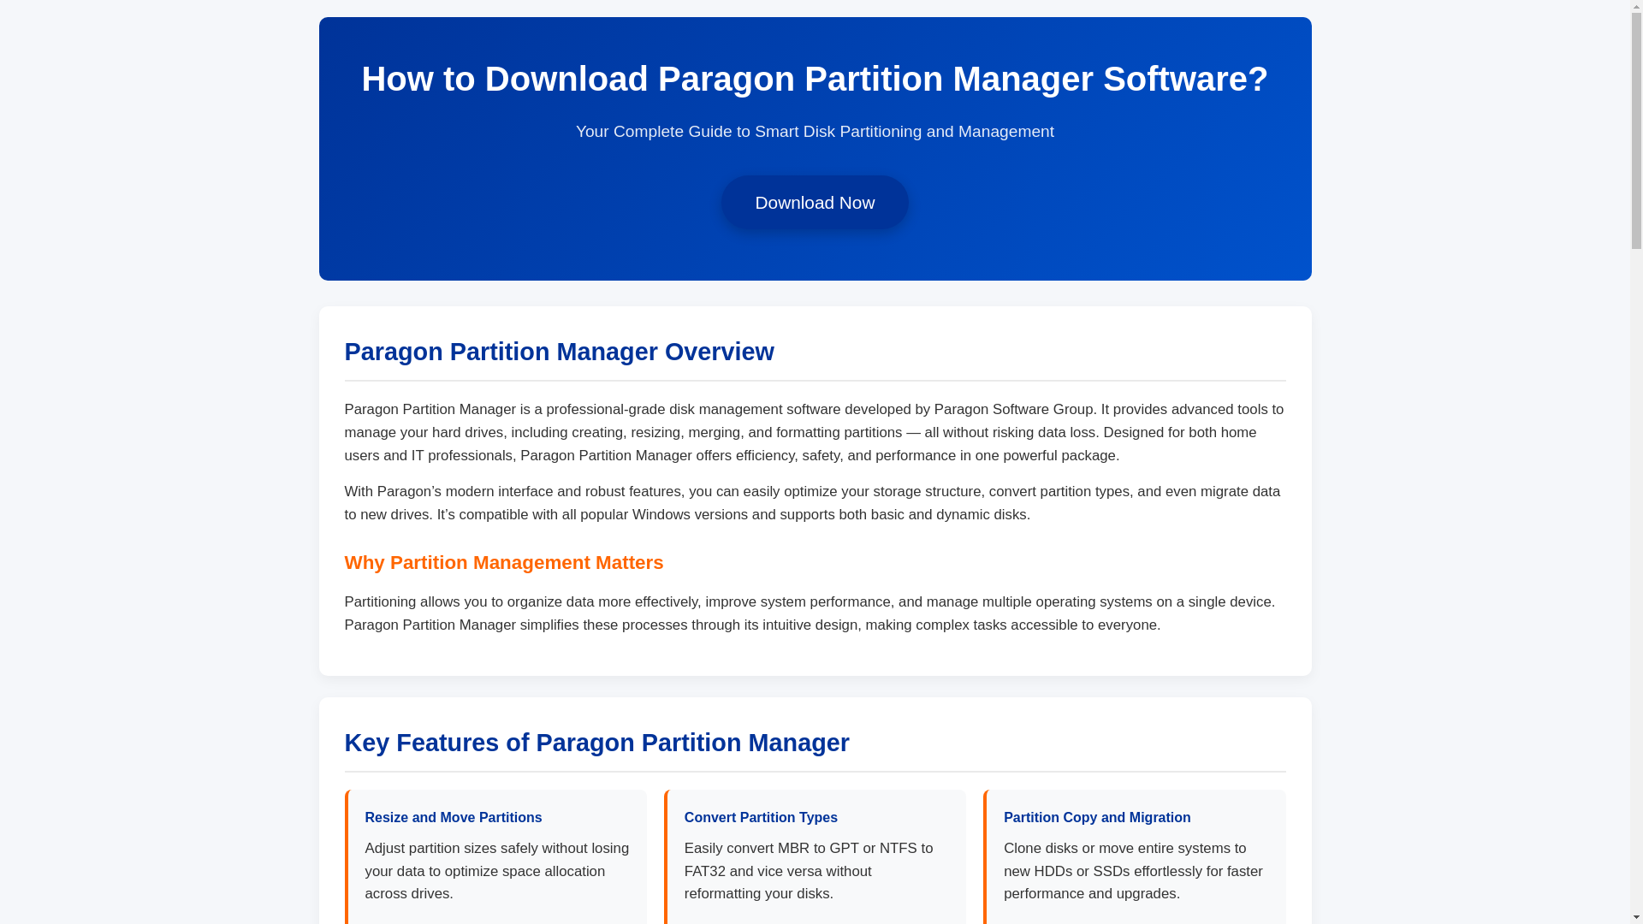Open the Partition Copy and Migration card title

coord(1096,818)
